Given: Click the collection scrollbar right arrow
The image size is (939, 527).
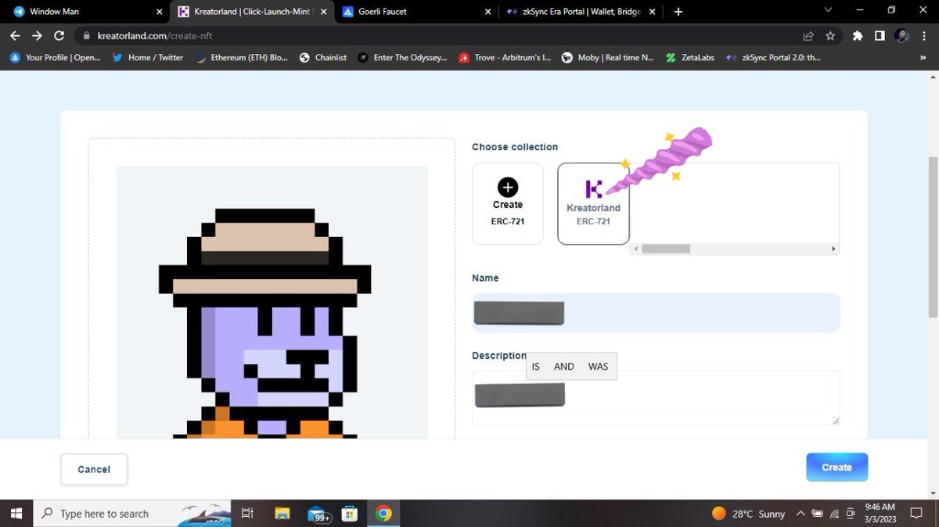Looking at the screenshot, I should 834,249.
